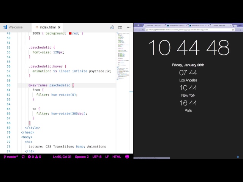The width and height of the screenshot is (243, 182).
Task: Open the warnings count in status bar
Action: click(x=38, y=157)
